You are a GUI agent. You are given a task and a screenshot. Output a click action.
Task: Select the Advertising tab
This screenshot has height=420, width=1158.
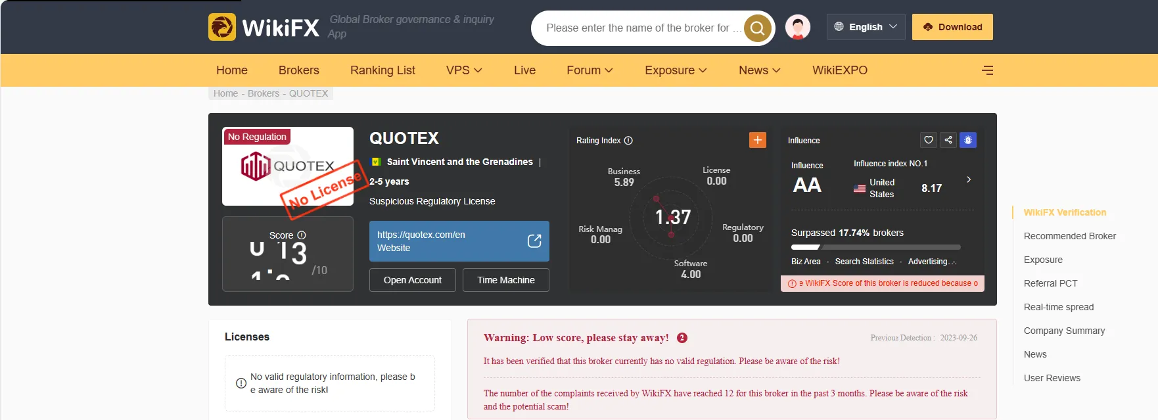pyautogui.click(x=932, y=262)
